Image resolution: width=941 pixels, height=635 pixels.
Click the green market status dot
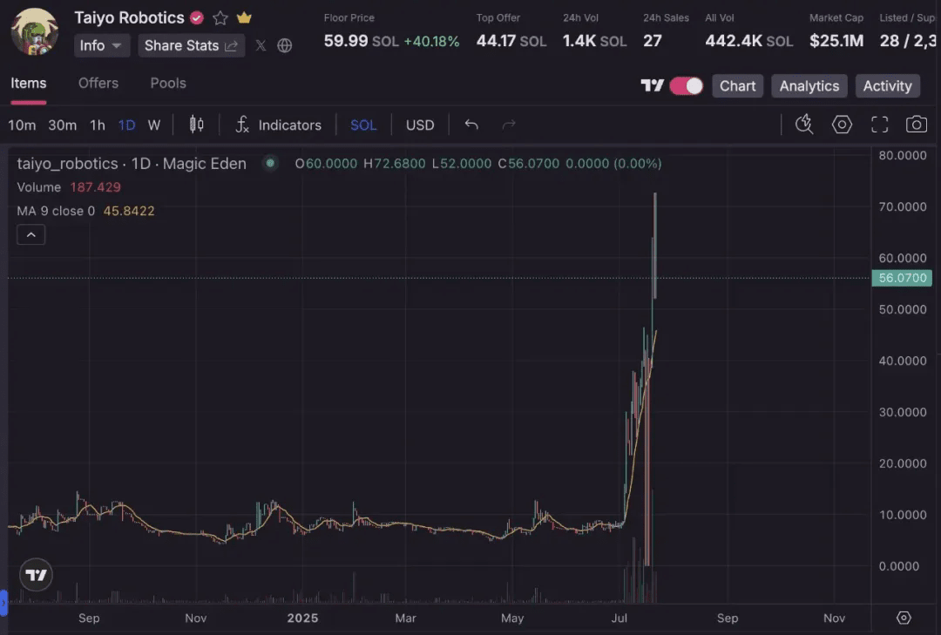[270, 163]
